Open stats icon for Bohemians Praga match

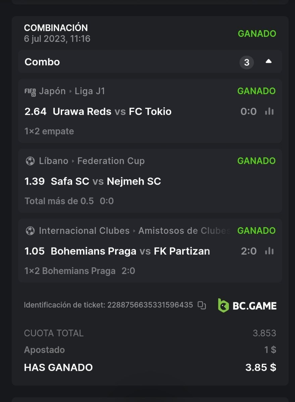click(269, 251)
